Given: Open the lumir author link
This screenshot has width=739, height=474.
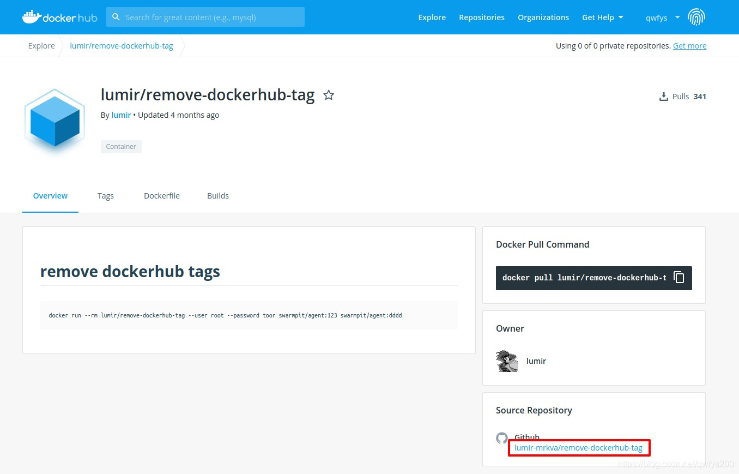Looking at the screenshot, I should click(x=121, y=115).
